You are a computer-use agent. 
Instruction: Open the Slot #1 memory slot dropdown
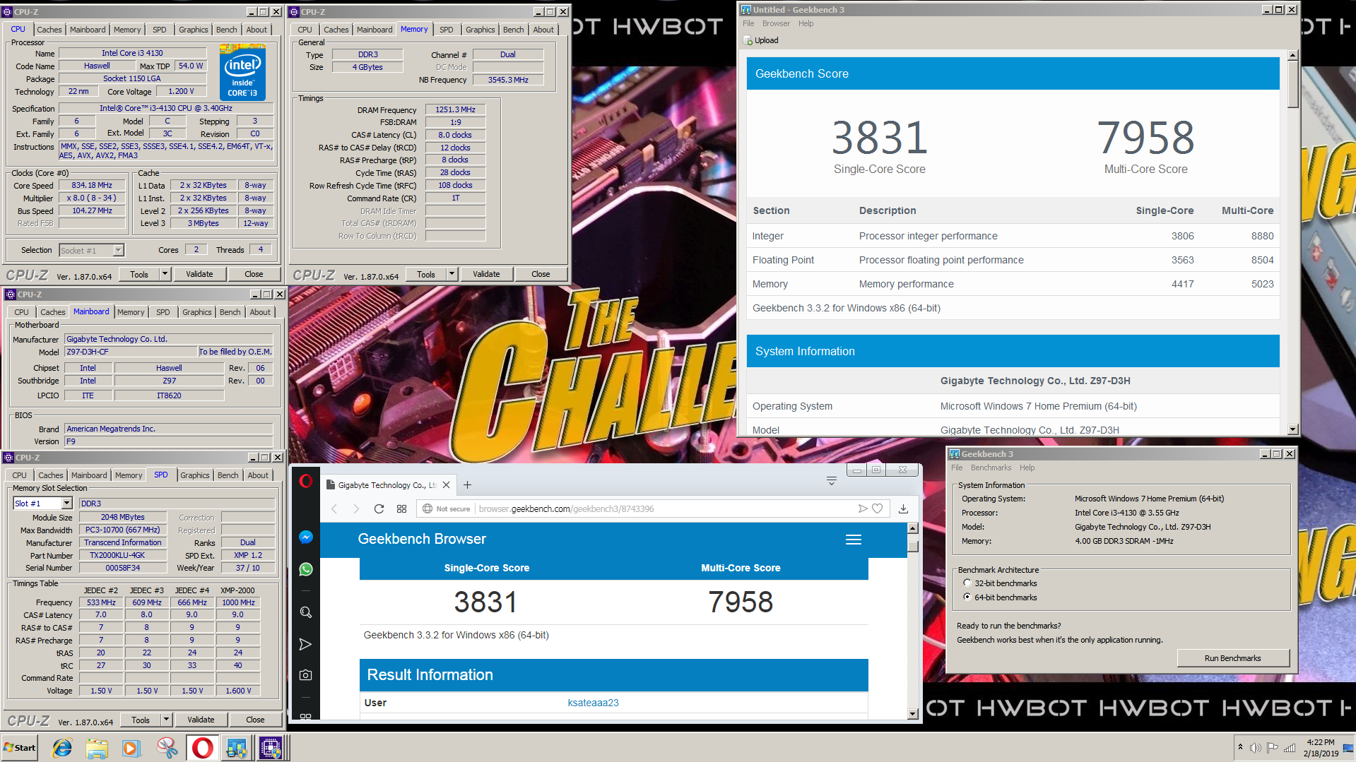tap(67, 504)
